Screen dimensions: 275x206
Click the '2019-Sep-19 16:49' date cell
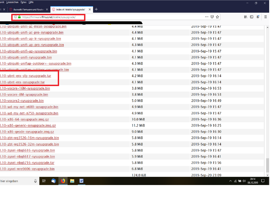click(x=206, y=101)
